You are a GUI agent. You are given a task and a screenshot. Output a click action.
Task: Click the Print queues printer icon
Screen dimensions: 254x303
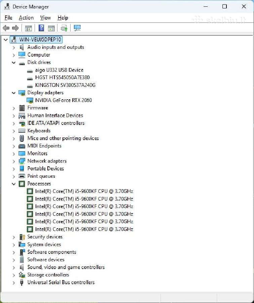(22, 176)
